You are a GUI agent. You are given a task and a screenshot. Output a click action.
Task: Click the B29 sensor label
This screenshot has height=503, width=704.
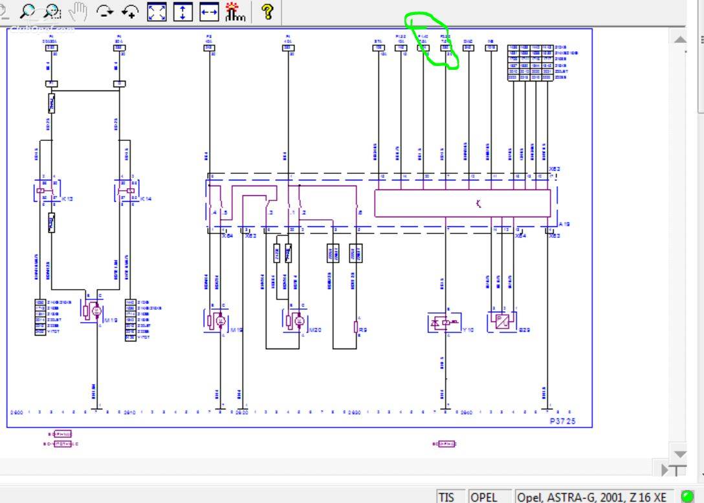pos(524,330)
